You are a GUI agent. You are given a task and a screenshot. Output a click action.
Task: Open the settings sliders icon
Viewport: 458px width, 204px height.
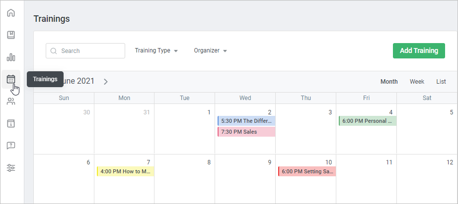(x=11, y=168)
